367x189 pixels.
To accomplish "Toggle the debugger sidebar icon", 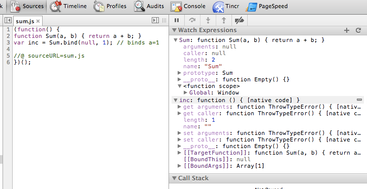I will point(155,21).
